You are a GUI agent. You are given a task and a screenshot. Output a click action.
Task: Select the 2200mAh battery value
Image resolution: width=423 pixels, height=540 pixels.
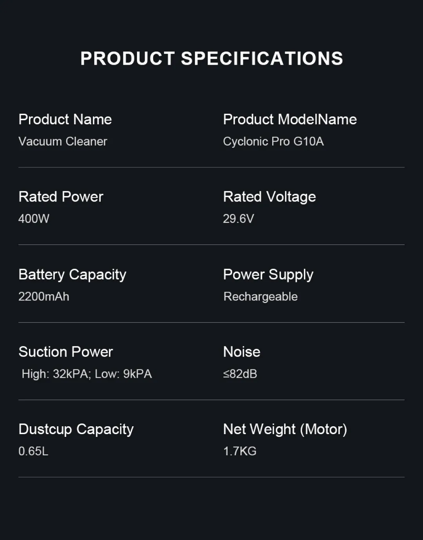click(x=44, y=296)
